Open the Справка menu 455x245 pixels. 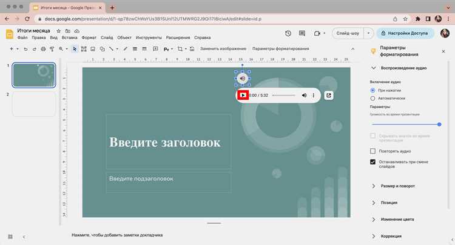click(202, 38)
